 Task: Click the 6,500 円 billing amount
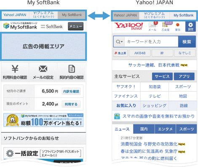pyautogui.click(x=50, y=91)
